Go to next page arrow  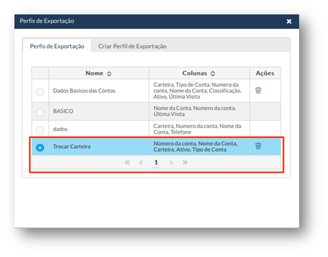click(x=171, y=162)
